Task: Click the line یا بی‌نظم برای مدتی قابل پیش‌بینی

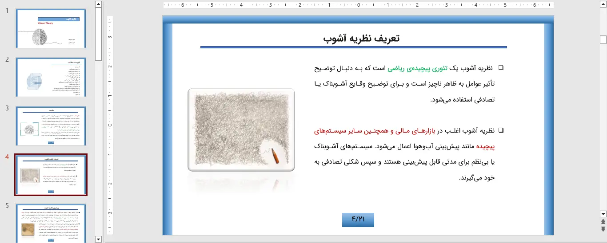Action: click(405, 162)
